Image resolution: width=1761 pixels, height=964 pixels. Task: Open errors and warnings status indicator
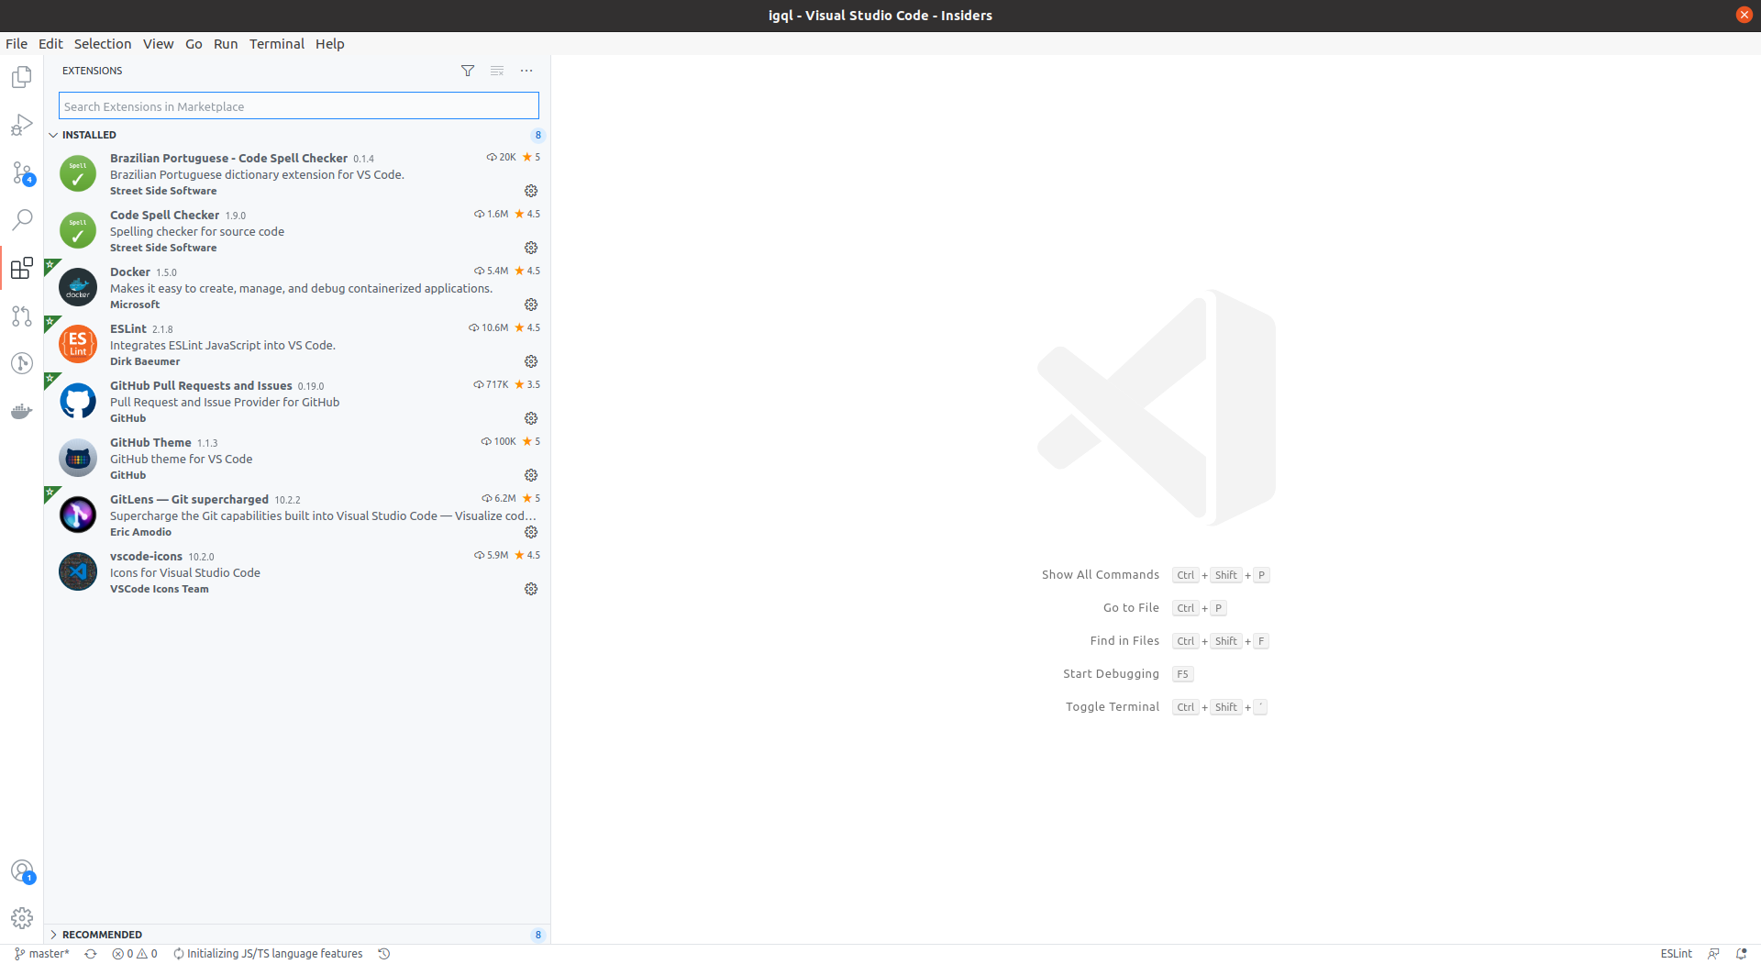[x=135, y=954]
